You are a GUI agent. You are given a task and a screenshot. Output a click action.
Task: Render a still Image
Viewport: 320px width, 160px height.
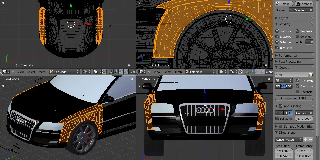(x=284, y=4)
